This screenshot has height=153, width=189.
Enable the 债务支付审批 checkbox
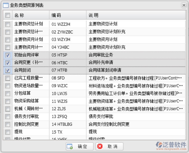click(x=8, y=117)
